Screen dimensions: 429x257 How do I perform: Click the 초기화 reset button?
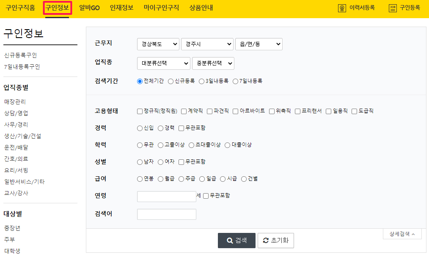point(276,241)
